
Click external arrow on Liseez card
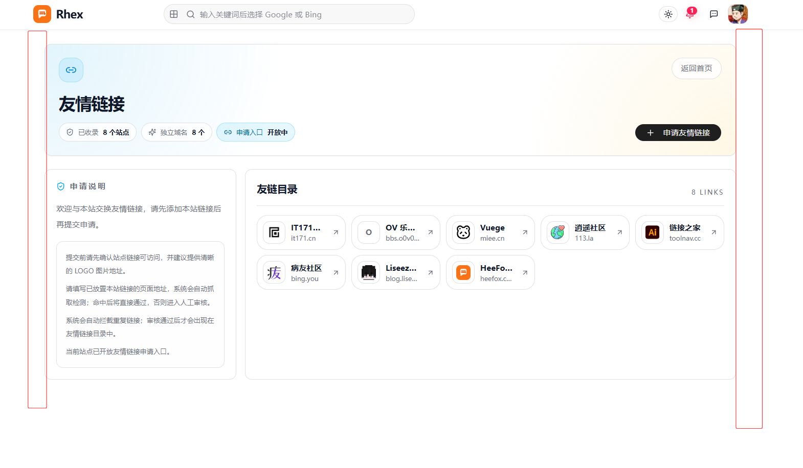tap(431, 273)
